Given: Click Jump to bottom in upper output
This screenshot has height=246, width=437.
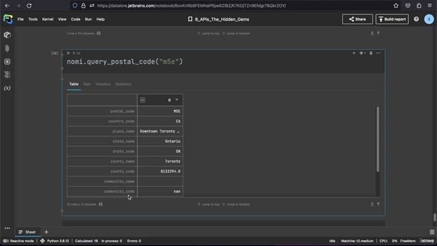Looking at the screenshot, I should click(236, 33).
